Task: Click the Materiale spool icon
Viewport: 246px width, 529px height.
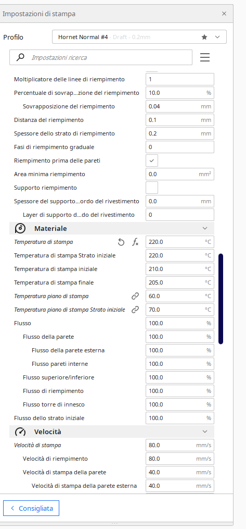Action: (x=20, y=228)
